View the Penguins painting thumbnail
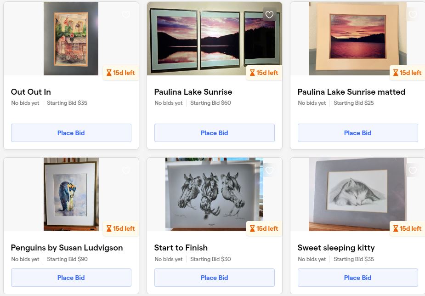Screen dimensions: 425x296 tap(71, 194)
